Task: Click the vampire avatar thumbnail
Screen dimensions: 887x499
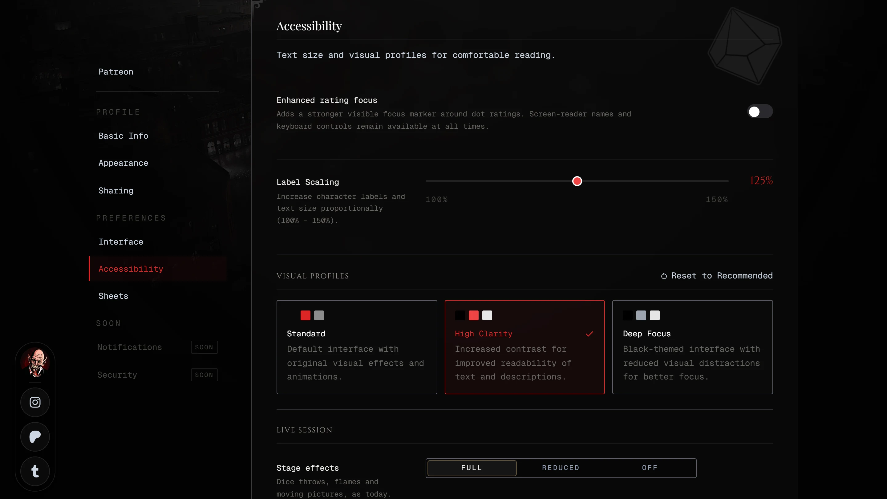Action: pos(35,362)
